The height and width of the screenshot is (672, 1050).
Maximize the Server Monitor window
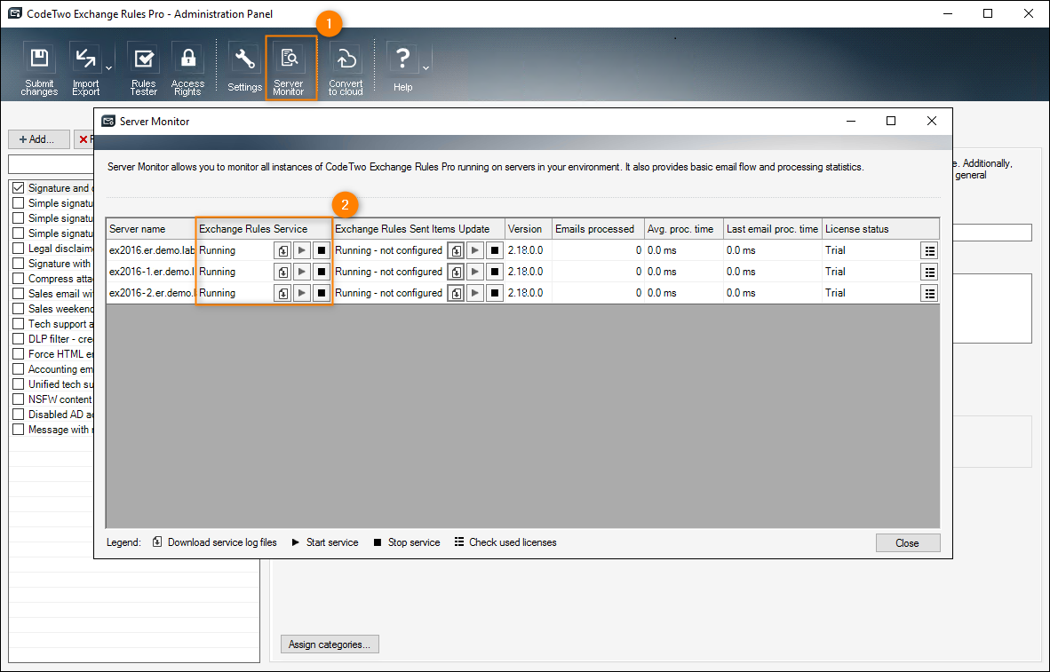[x=891, y=121]
